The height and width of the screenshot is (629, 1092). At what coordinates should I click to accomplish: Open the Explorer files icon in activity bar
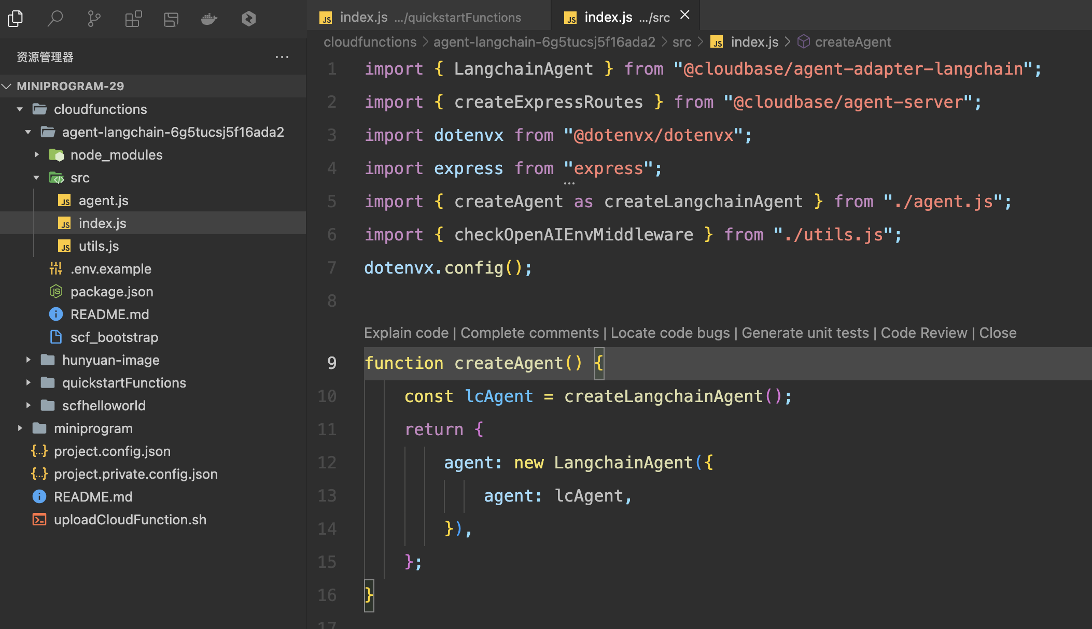point(16,19)
